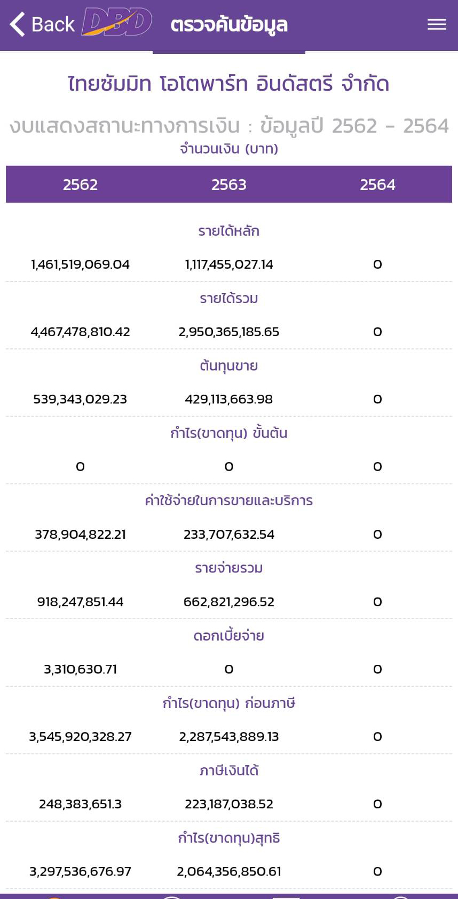Select the 2563 year column header
Image resolution: width=458 pixels, height=899 pixels.
(x=229, y=185)
